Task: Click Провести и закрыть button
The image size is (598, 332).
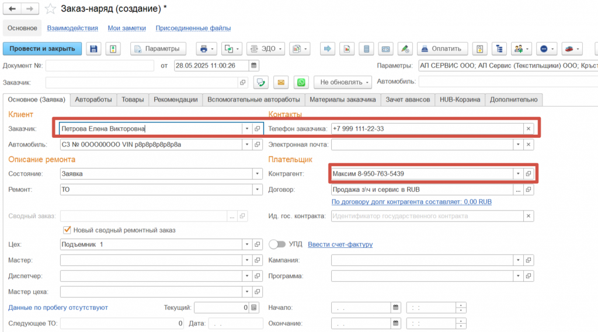Action: pyautogui.click(x=43, y=48)
